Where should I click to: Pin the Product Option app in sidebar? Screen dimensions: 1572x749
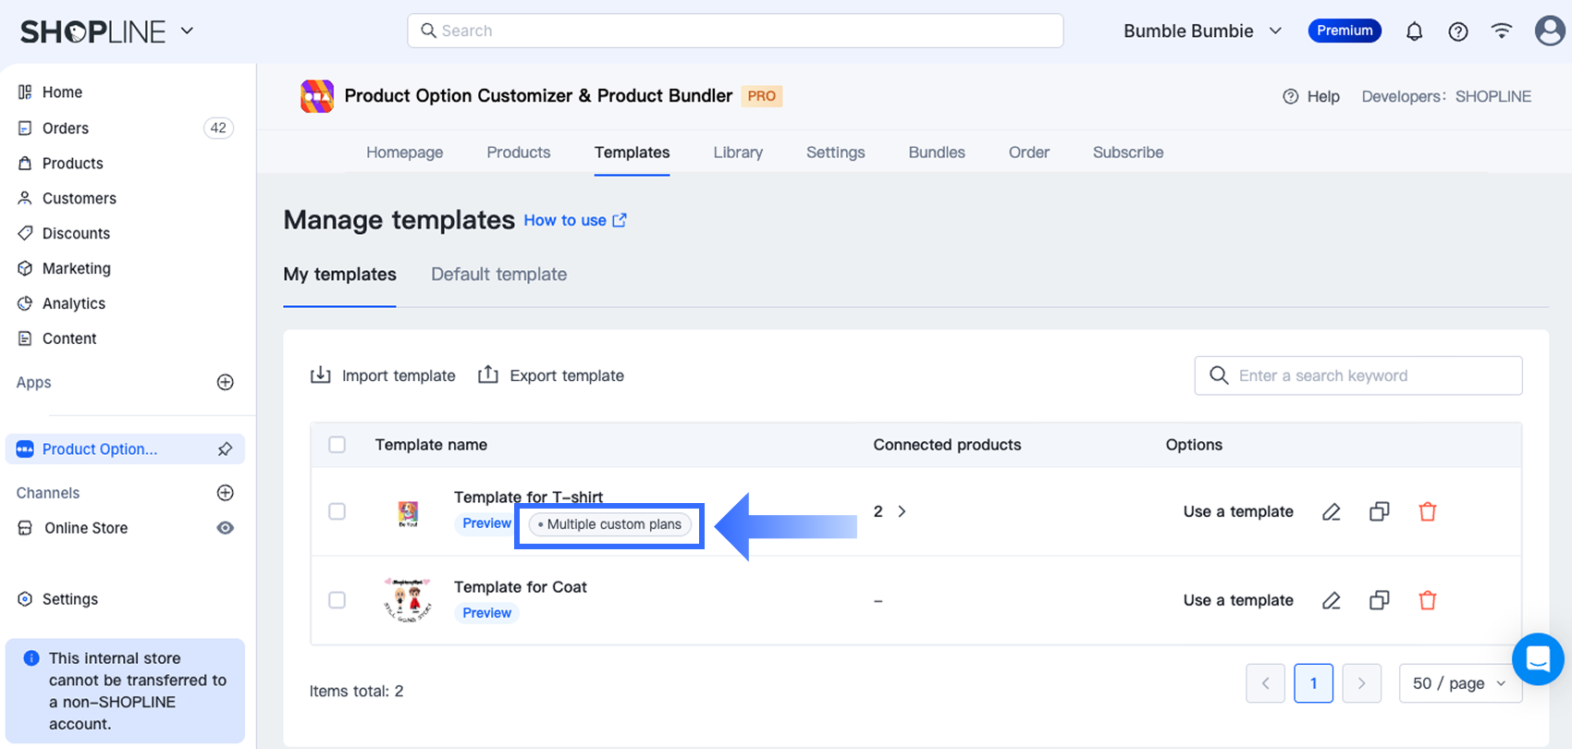[x=225, y=449]
